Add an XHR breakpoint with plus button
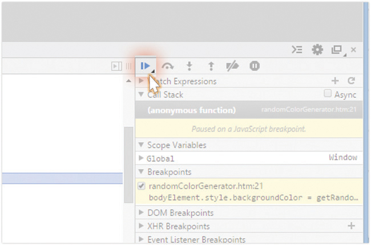 pos(351,226)
